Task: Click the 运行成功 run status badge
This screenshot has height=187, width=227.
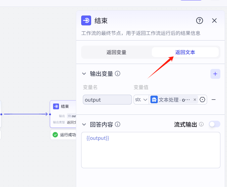Action: (x=64, y=135)
